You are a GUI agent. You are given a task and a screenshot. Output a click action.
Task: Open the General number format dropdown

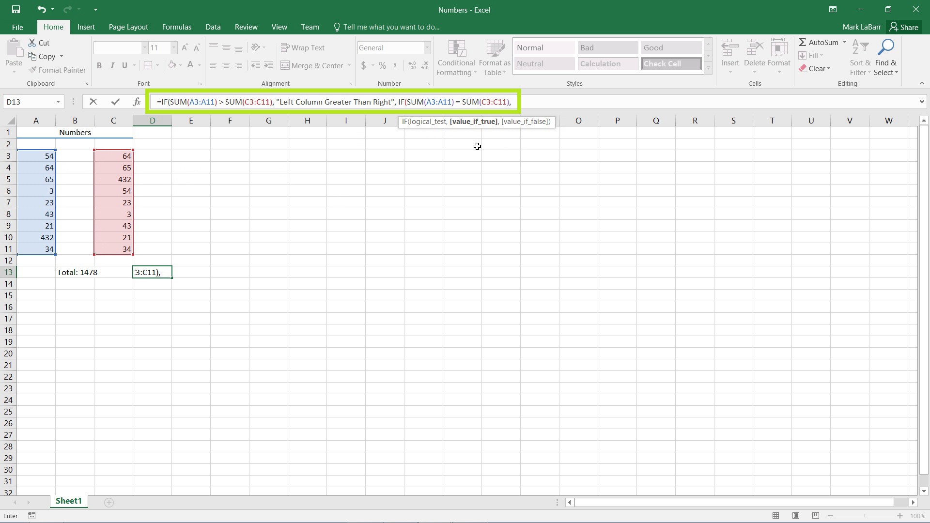pos(427,47)
